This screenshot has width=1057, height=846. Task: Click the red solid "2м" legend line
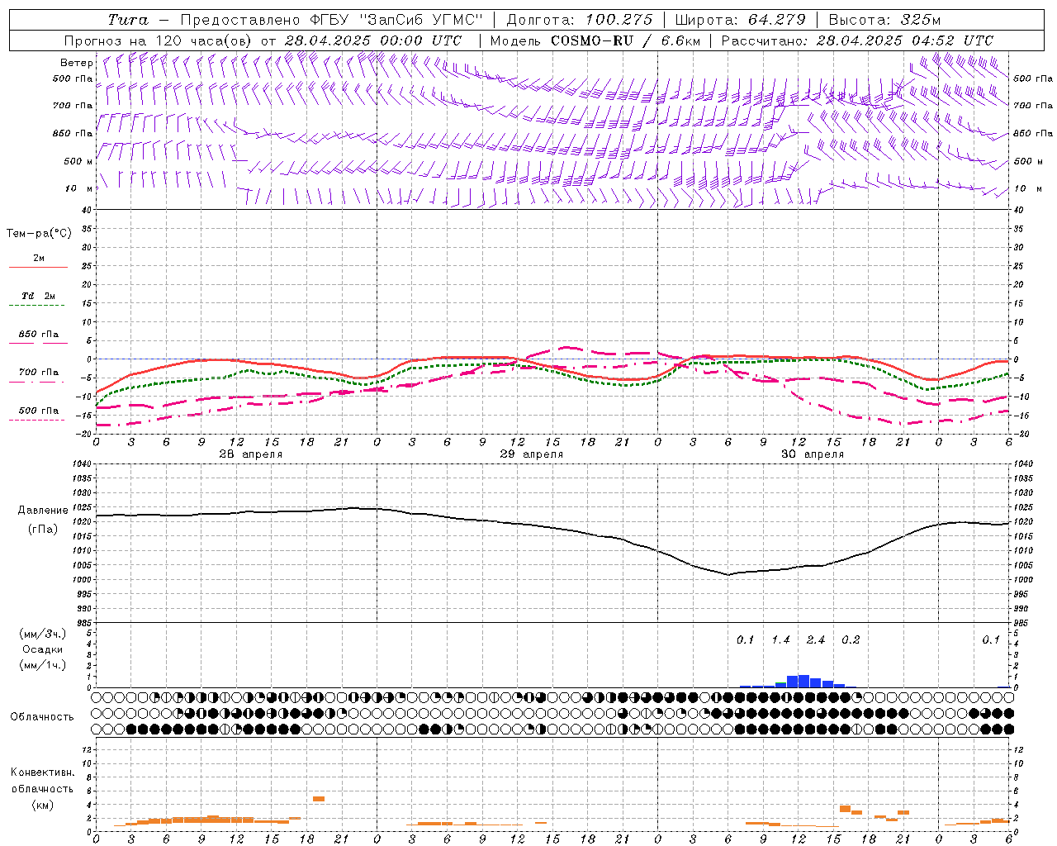click(38, 268)
